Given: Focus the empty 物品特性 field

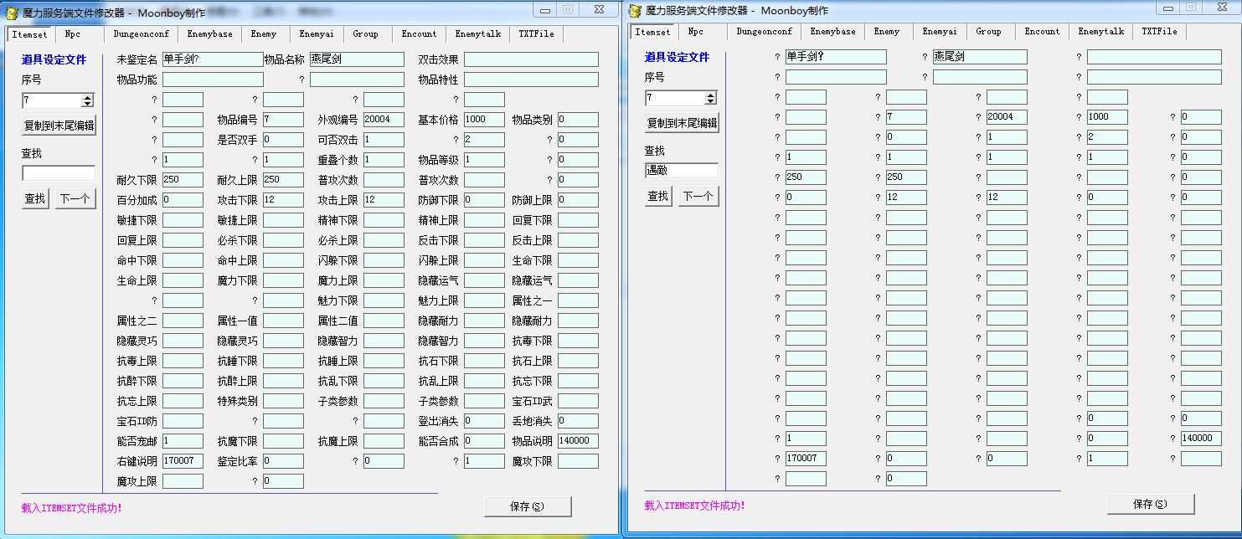Looking at the screenshot, I should coord(532,80).
